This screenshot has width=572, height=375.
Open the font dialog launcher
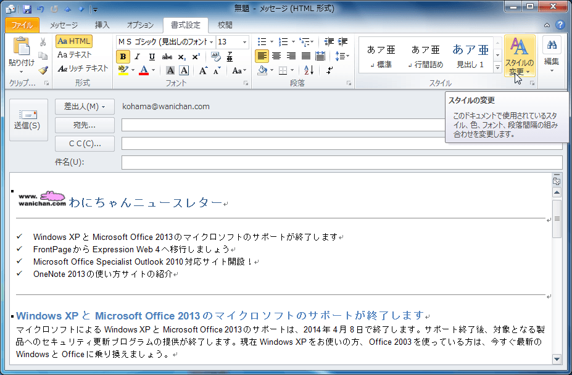click(246, 83)
